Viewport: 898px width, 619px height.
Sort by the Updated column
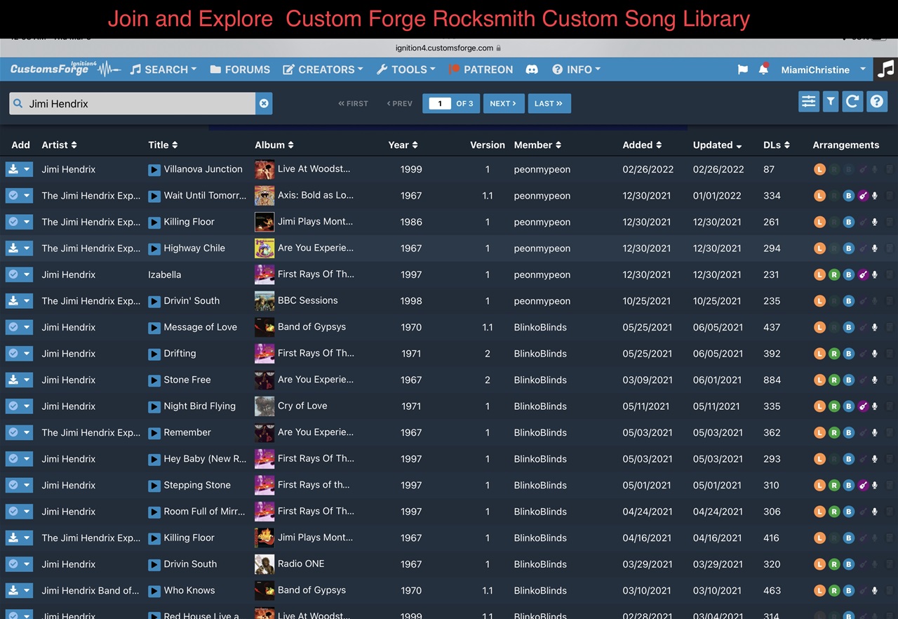point(717,145)
